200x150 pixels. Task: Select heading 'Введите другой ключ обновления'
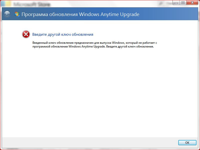(x=63, y=34)
